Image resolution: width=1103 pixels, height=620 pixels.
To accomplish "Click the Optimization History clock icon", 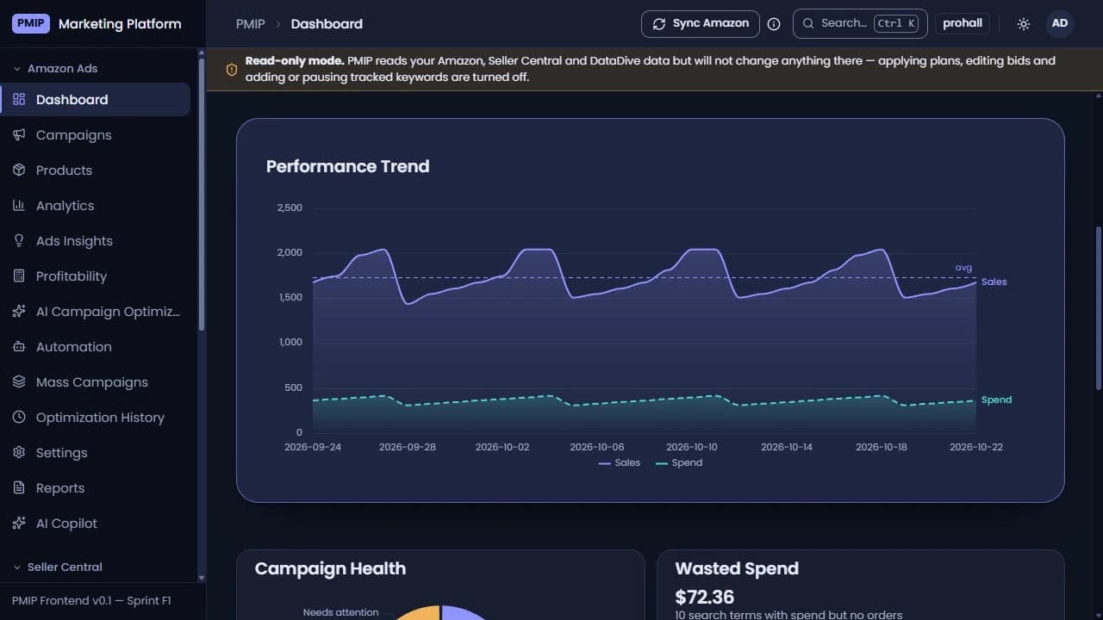I will 19,418.
